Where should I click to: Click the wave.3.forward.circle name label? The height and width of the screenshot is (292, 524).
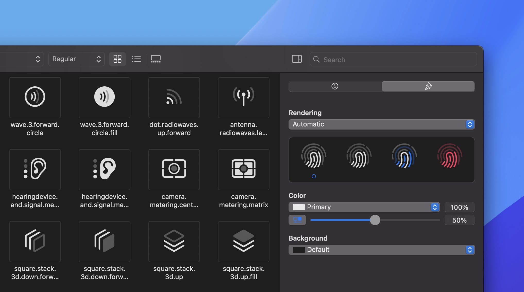pos(35,129)
